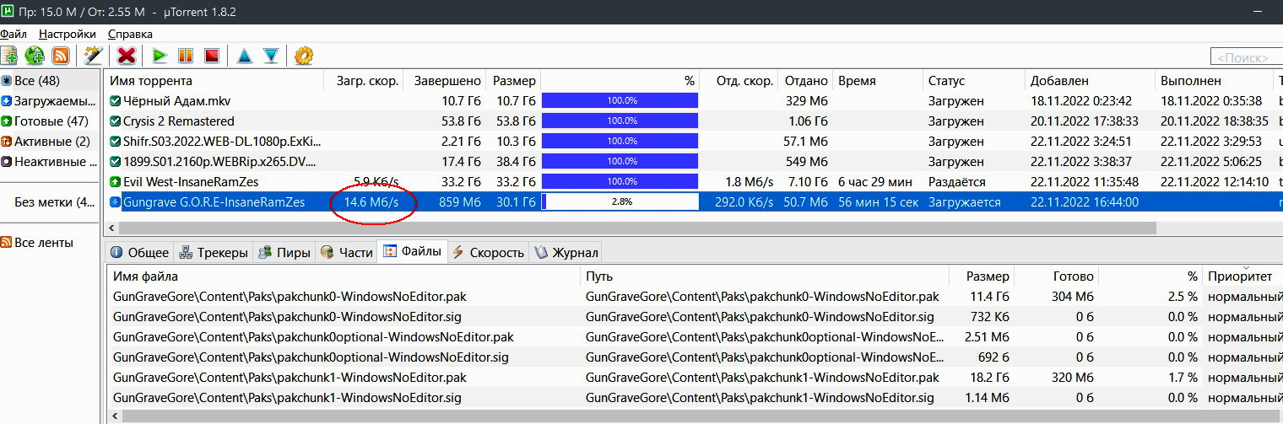This screenshot has width=1283, height=424.
Task: Open the Настройки menu
Action: 68,34
